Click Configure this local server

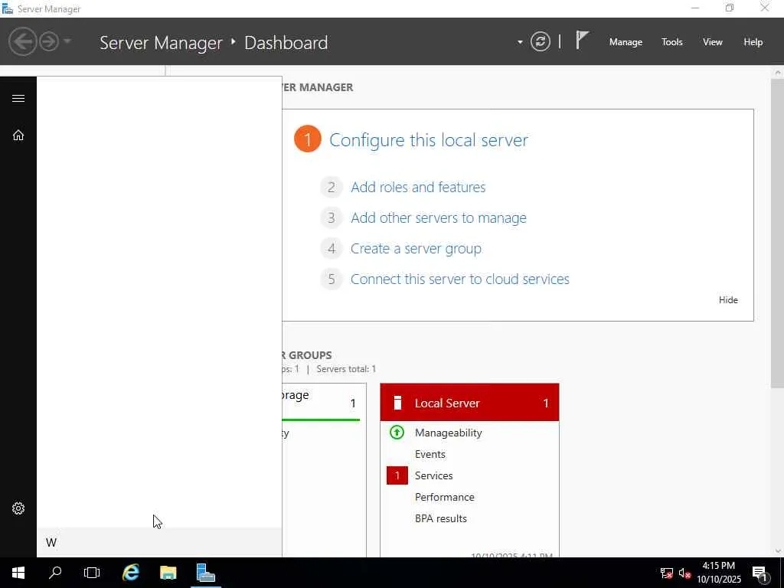point(429,140)
